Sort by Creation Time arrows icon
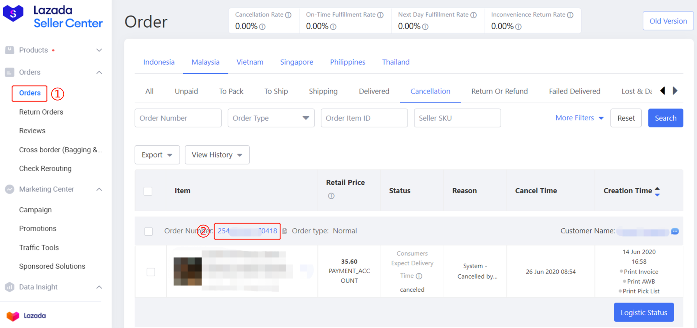The width and height of the screenshot is (697, 328). click(657, 191)
